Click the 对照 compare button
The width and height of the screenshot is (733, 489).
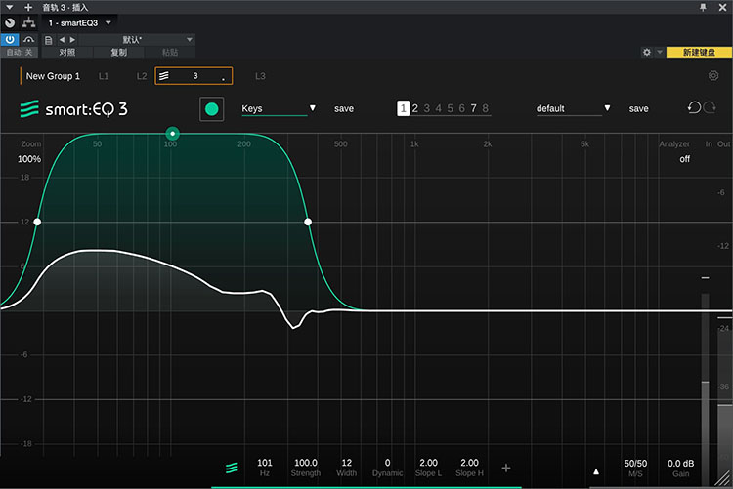tap(67, 53)
